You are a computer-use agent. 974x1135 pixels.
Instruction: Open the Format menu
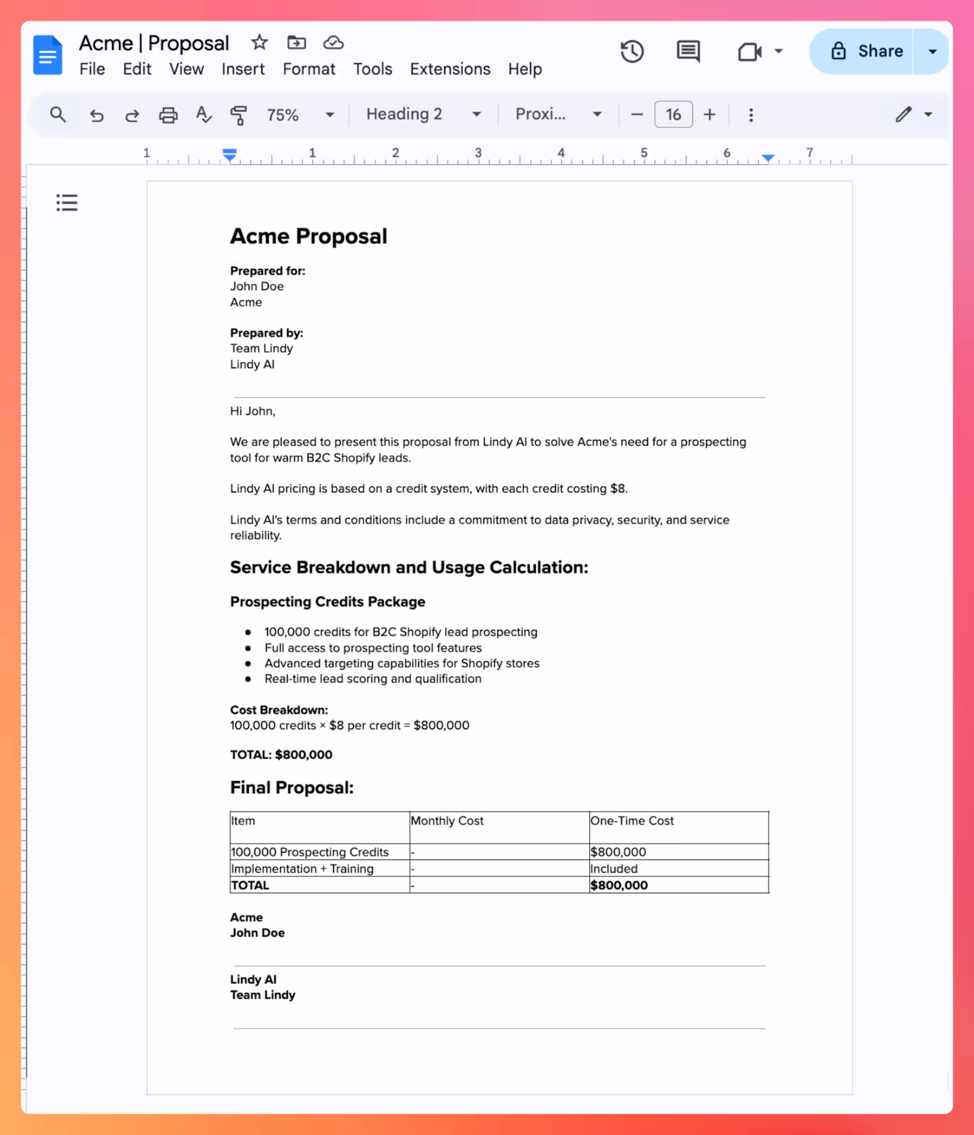(309, 69)
